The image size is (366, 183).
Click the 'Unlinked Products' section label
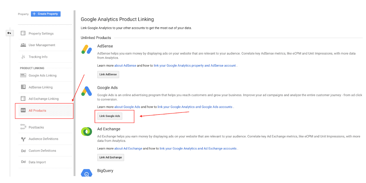tap(96, 38)
